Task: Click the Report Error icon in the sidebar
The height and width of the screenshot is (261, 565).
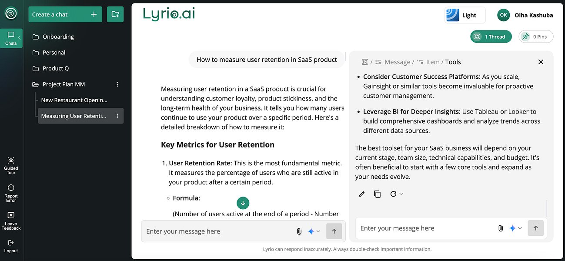Action: click(x=11, y=191)
